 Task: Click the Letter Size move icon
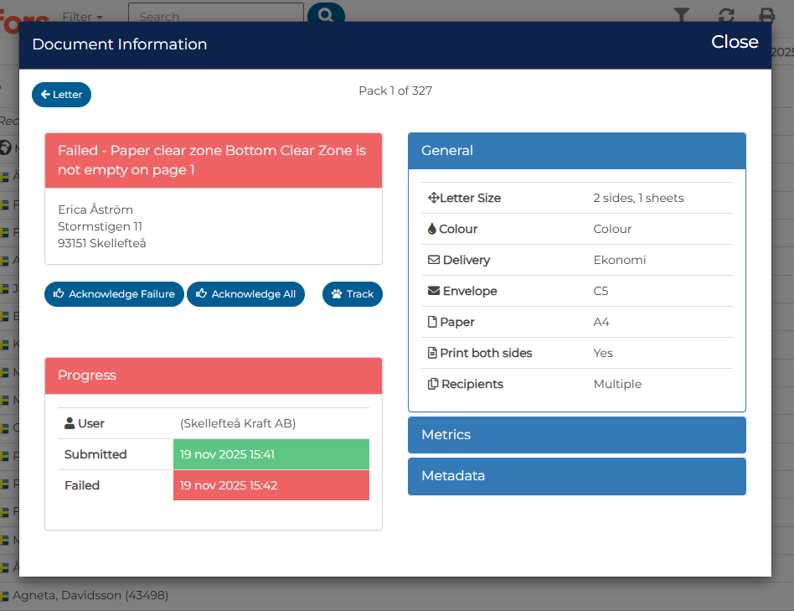tap(434, 198)
